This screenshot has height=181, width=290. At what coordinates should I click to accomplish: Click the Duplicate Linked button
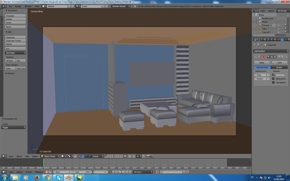click(x=15, y=41)
